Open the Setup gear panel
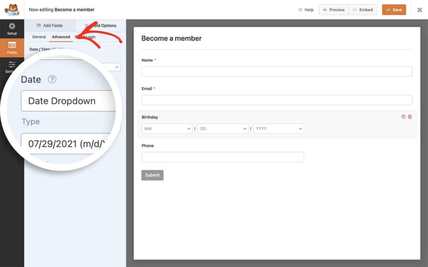The width and height of the screenshot is (428, 267). point(12,29)
